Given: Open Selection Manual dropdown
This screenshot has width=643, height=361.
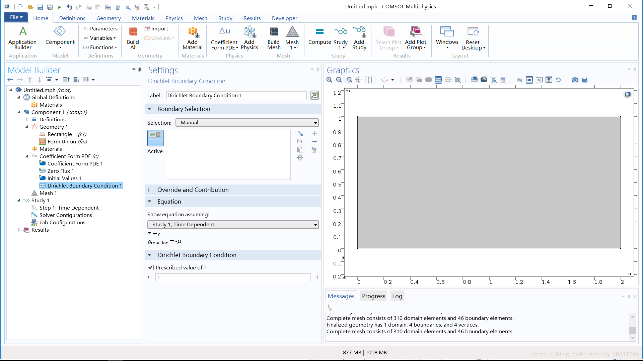Looking at the screenshot, I should (x=247, y=123).
